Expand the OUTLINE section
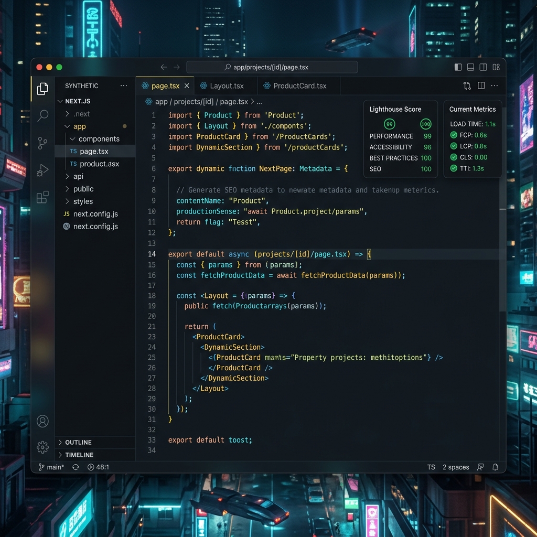 [95, 442]
